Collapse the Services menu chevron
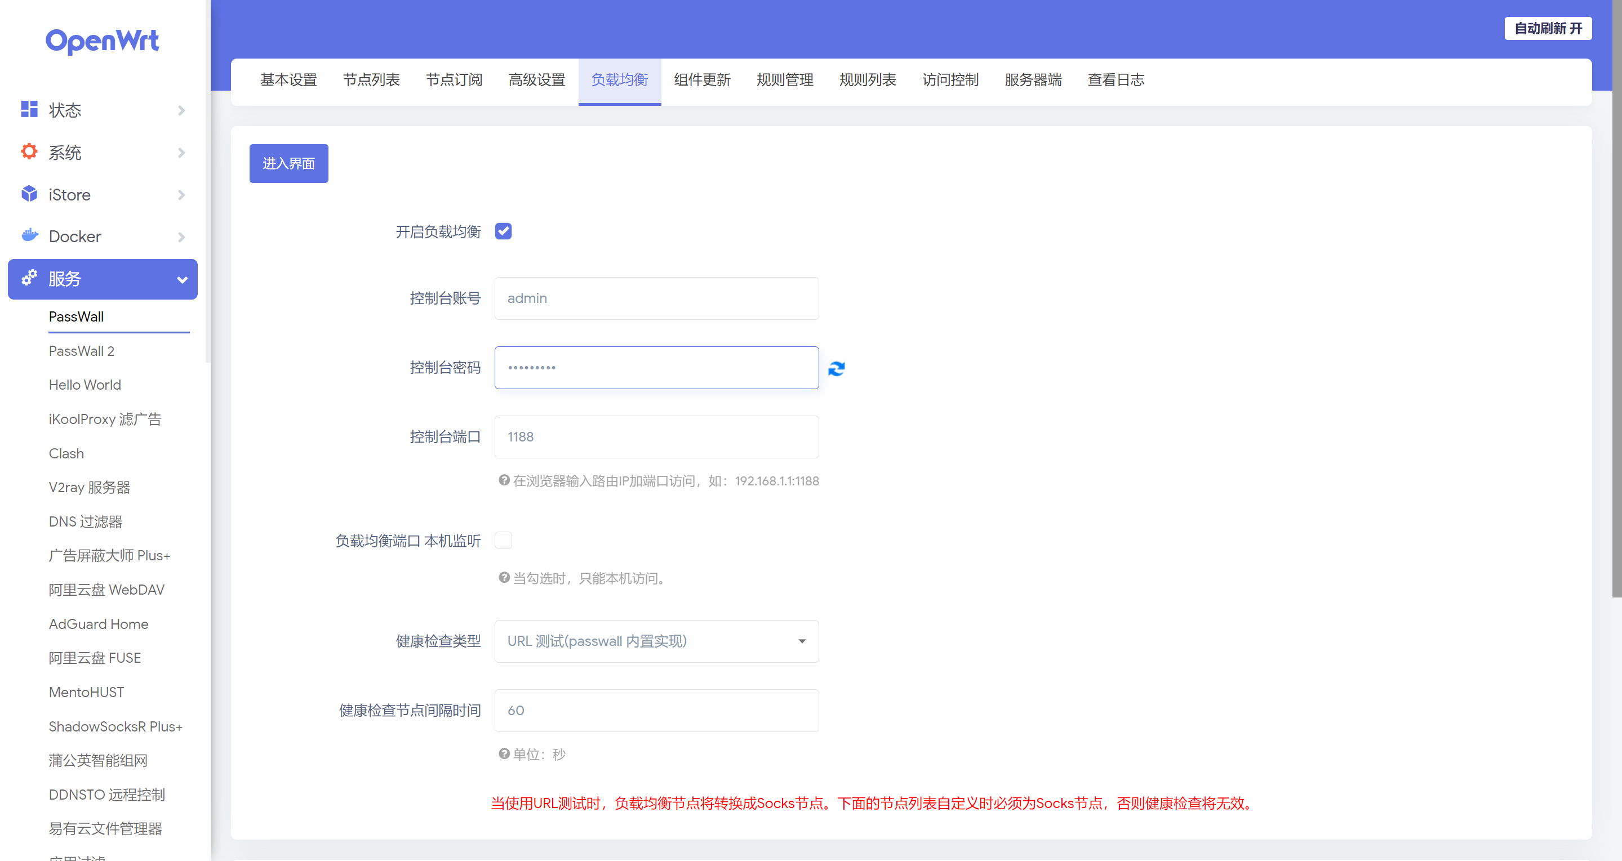This screenshot has width=1622, height=861. point(182,279)
